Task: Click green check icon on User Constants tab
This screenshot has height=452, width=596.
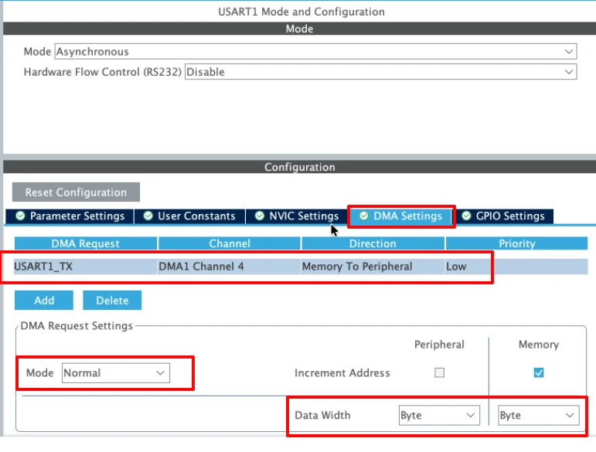Action: (x=148, y=216)
